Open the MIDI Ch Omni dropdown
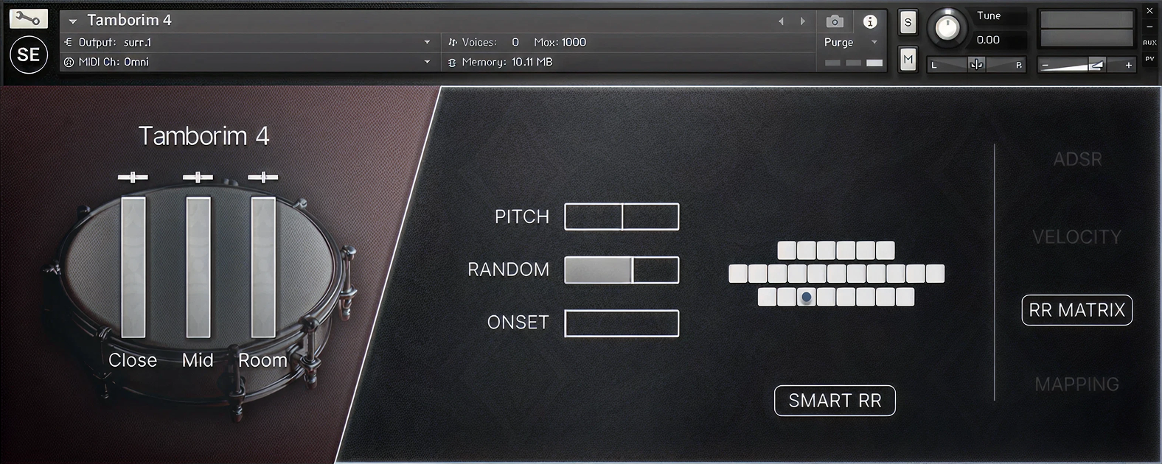This screenshot has width=1162, height=464. (427, 62)
